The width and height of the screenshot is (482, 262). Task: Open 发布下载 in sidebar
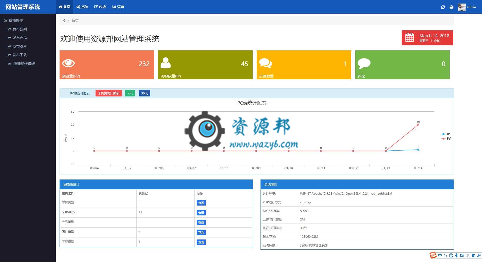tap(17, 55)
